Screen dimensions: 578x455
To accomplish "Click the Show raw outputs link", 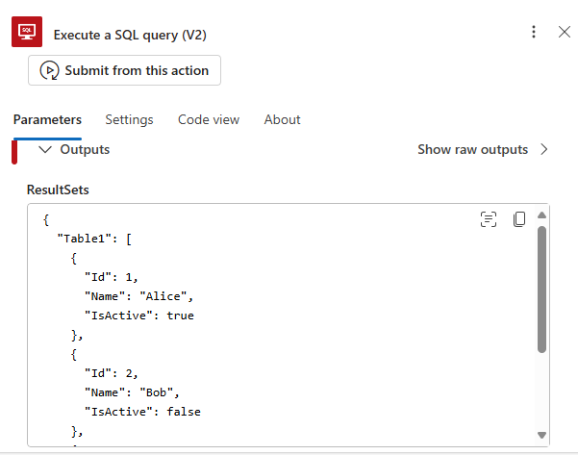I will tap(472, 150).
